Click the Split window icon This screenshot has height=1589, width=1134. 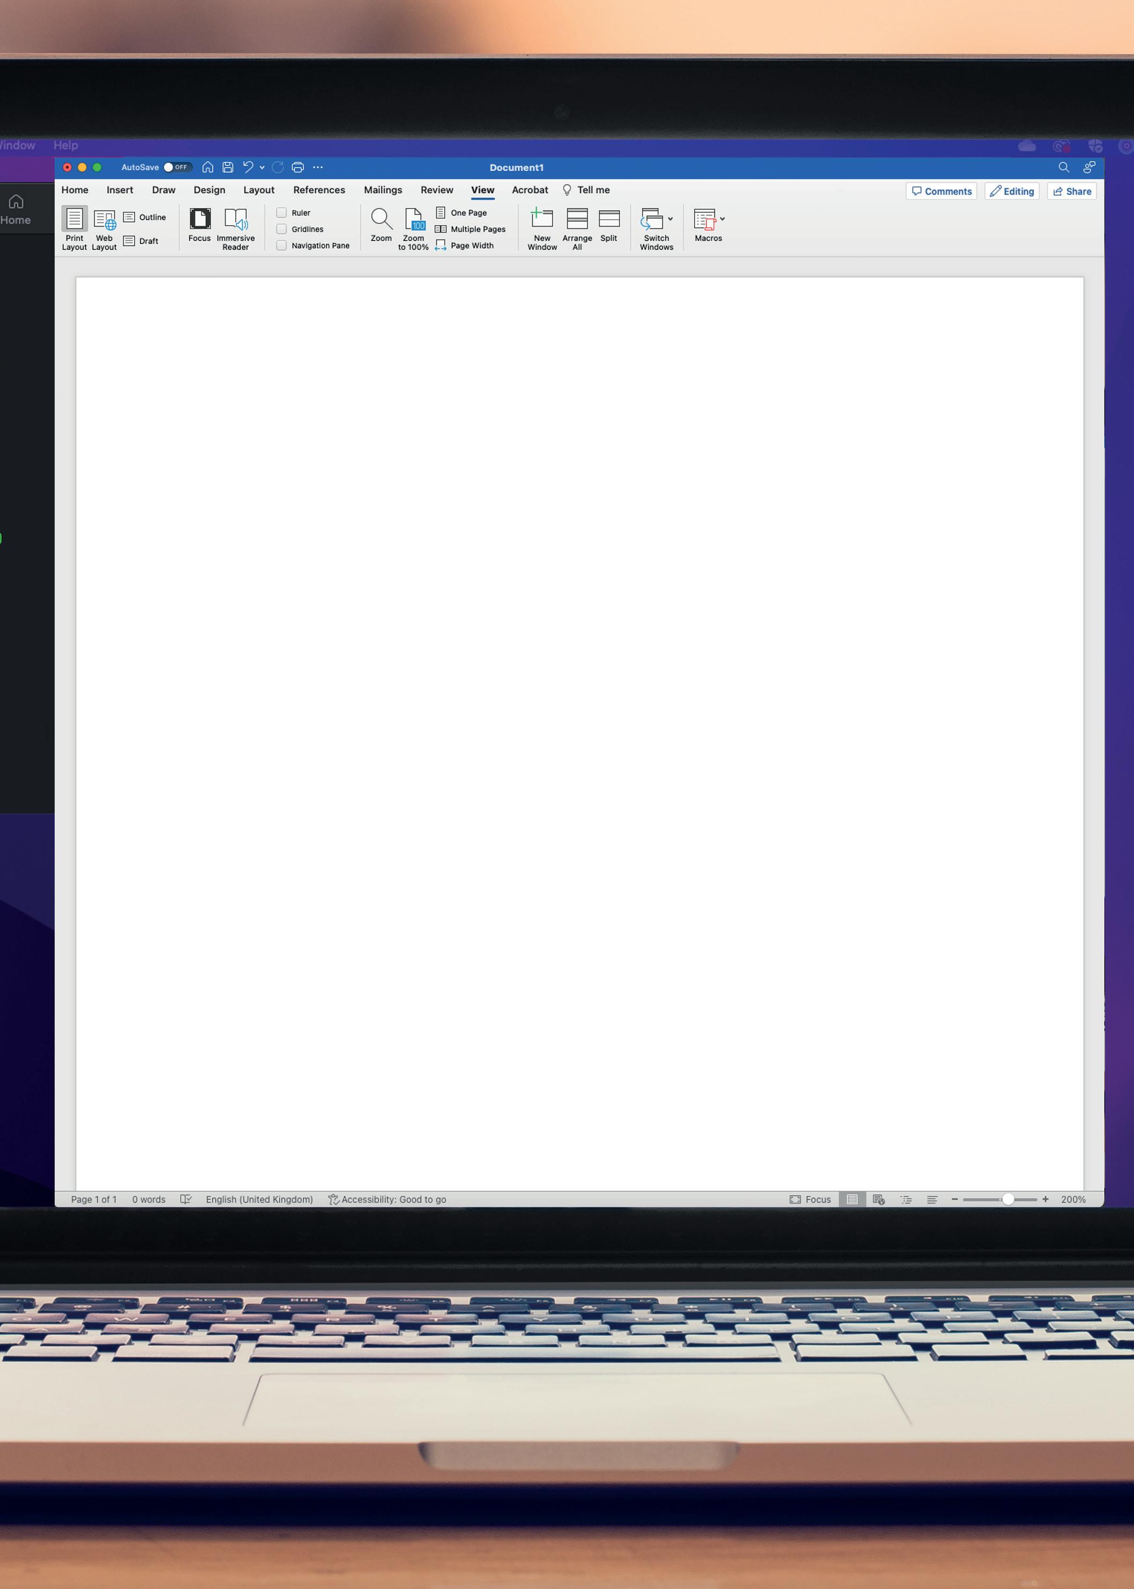(x=609, y=219)
